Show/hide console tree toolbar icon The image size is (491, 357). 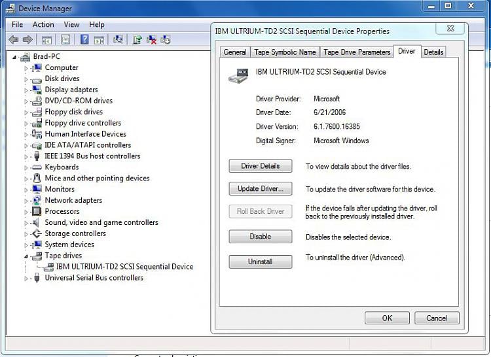46,40
